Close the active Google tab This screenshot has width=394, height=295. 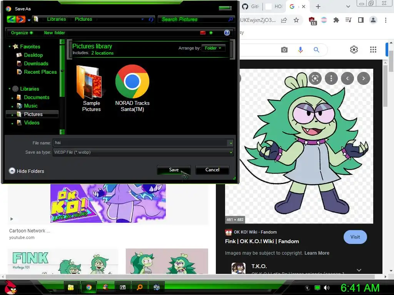(x=304, y=7)
